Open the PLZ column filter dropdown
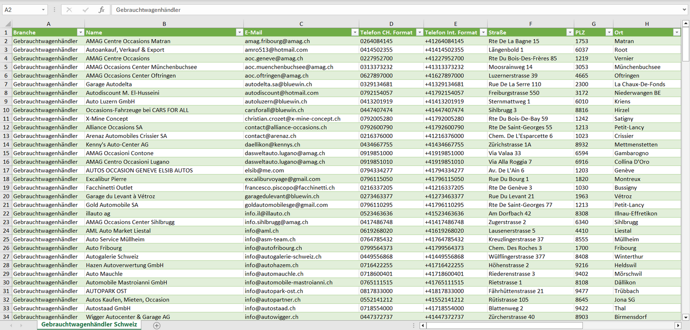 [x=608, y=32]
